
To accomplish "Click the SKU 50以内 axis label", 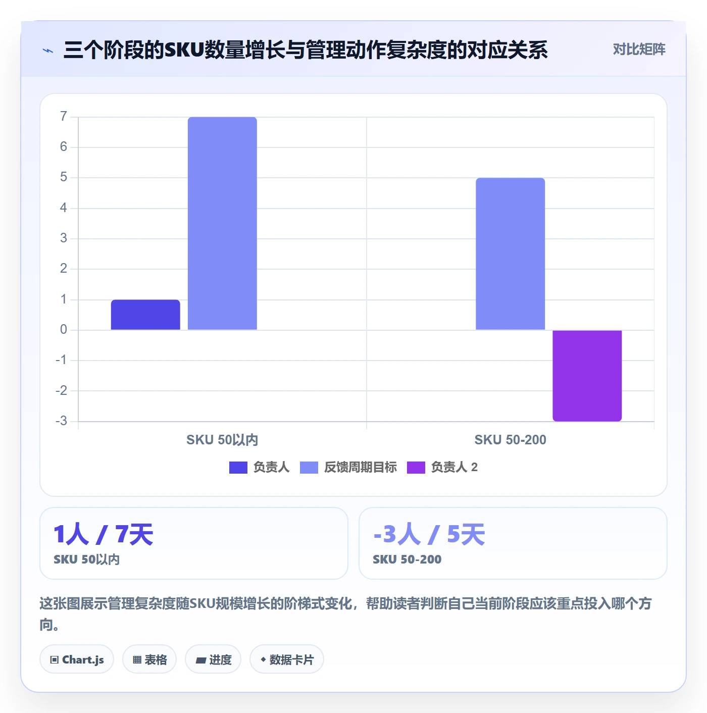I will [x=222, y=440].
